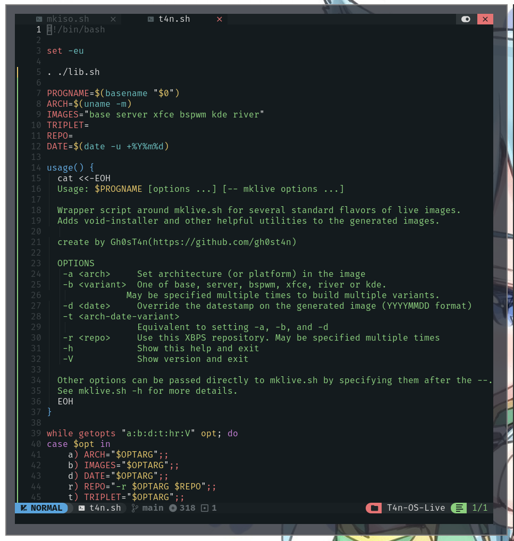Image resolution: width=514 pixels, height=541 pixels.
Task: Click the changed-lines icon showing 1
Action: pyautogui.click(x=205, y=508)
